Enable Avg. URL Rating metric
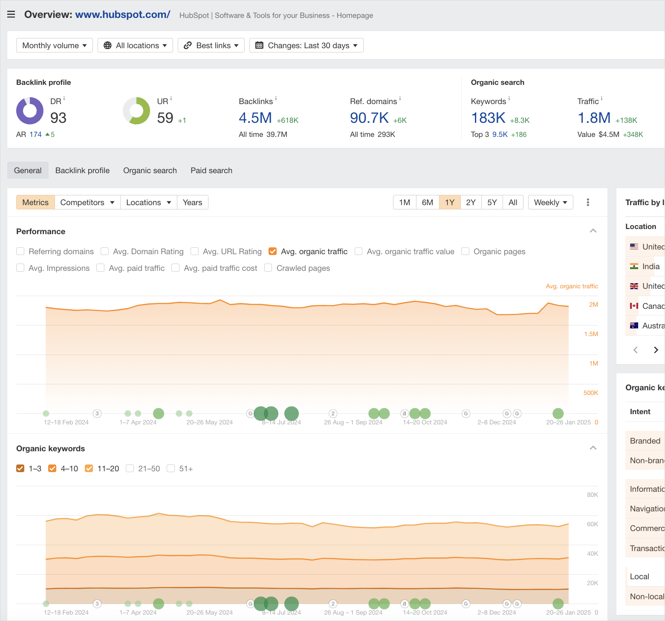Screen dimensions: 665x621 coord(194,251)
